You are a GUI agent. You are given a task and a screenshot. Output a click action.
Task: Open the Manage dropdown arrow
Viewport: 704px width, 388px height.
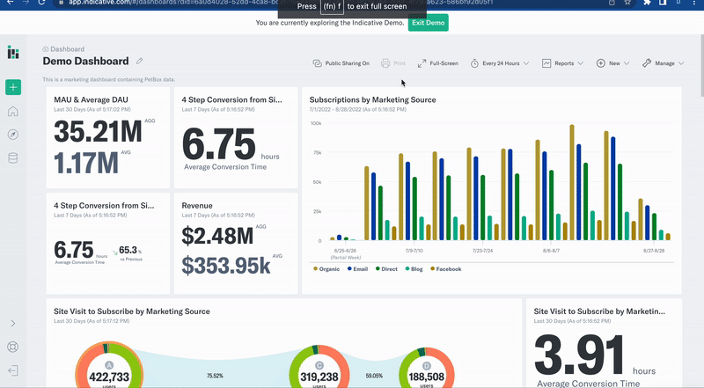[x=681, y=63]
